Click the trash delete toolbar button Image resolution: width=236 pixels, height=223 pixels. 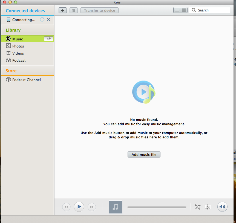[x=74, y=10]
